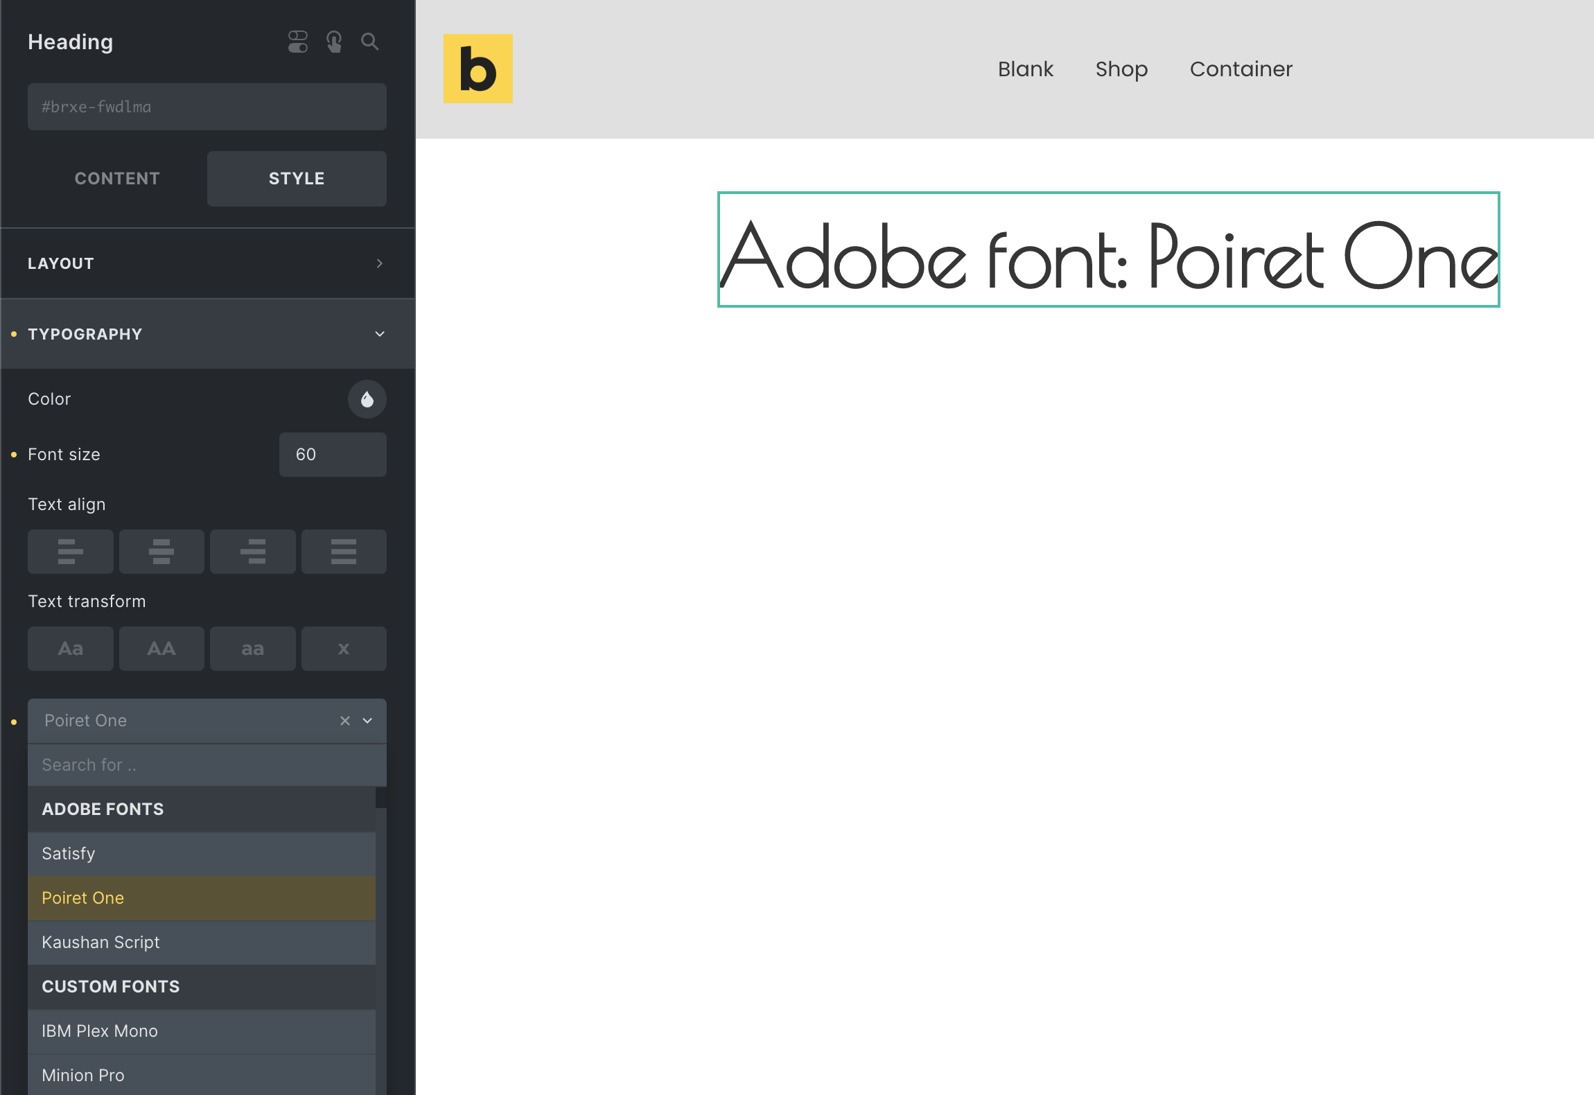
Task: Align text center
Action: (161, 552)
